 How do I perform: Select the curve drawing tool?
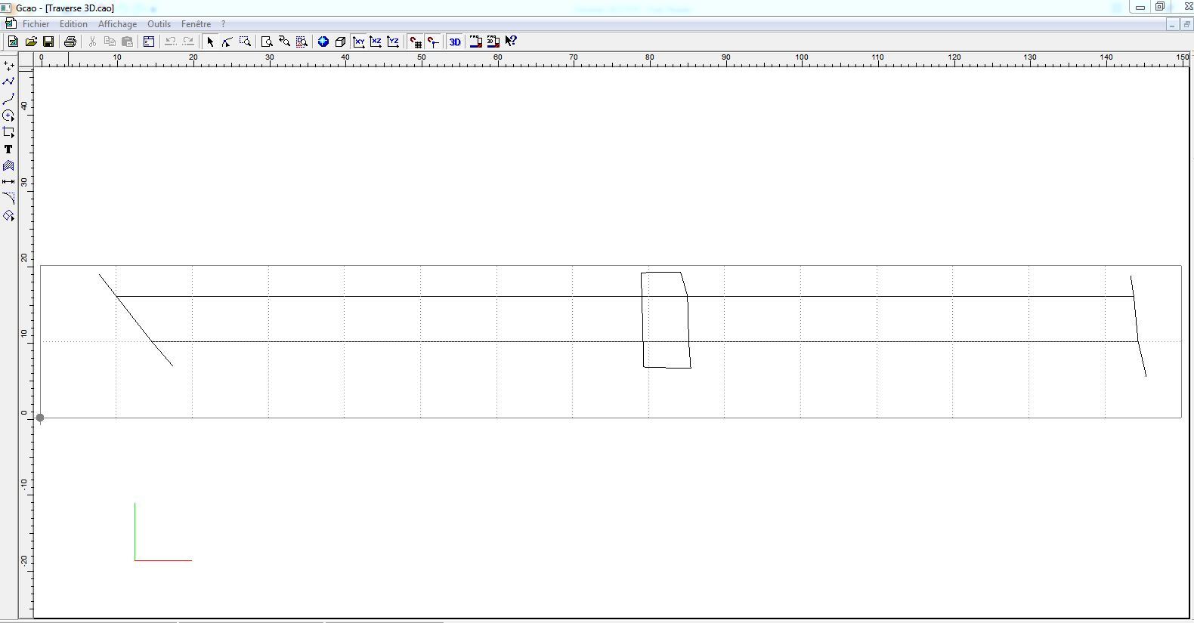pyautogui.click(x=9, y=99)
